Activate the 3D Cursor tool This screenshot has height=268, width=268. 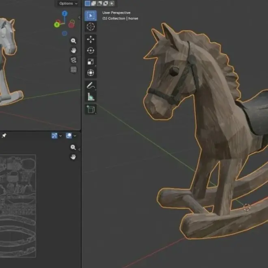click(x=91, y=27)
